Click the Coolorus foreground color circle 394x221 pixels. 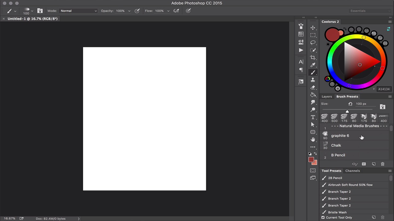pyautogui.click(x=332, y=34)
